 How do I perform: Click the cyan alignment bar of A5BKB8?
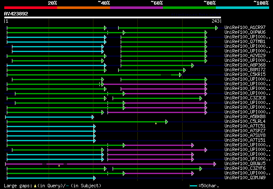click(x=49, y=117)
